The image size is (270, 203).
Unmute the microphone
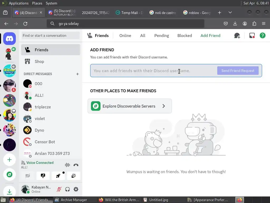tap(59, 189)
